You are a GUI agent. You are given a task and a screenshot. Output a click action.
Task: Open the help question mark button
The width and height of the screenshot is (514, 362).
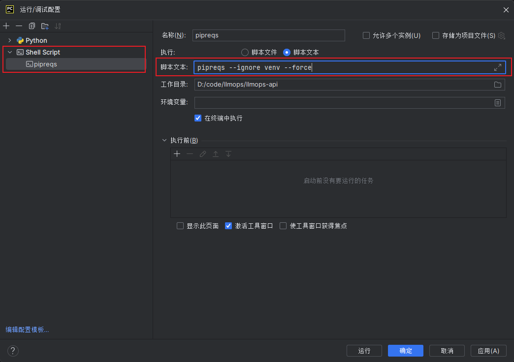[x=13, y=351]
